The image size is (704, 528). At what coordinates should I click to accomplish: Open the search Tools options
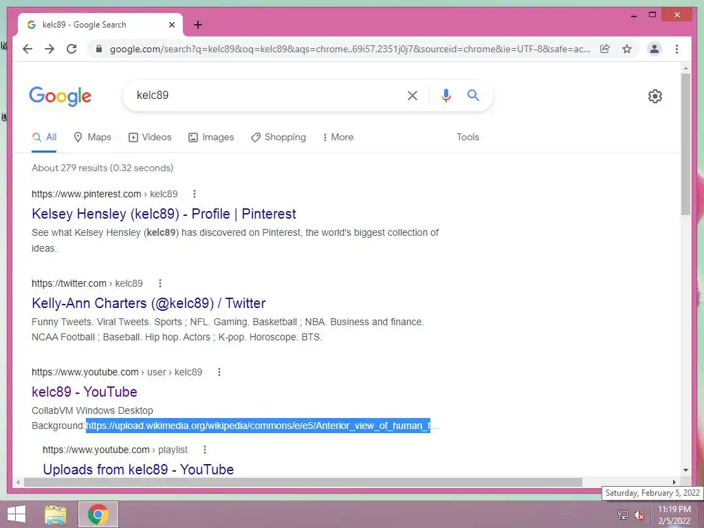[x=467, y=137]
